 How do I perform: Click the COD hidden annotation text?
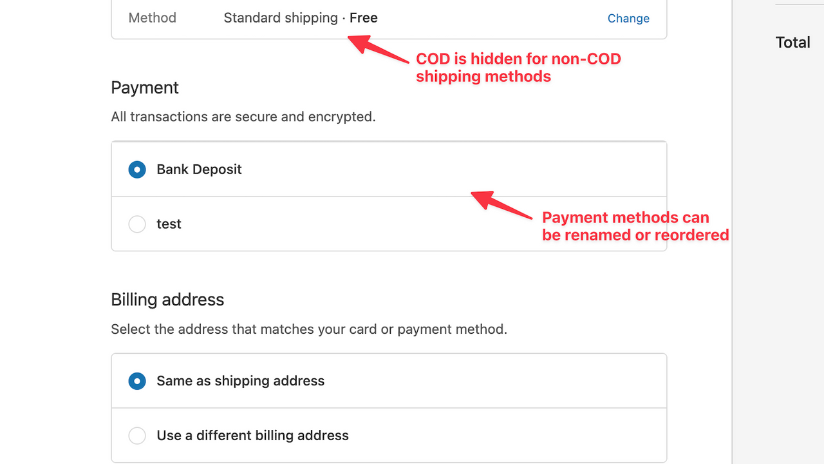518,67
